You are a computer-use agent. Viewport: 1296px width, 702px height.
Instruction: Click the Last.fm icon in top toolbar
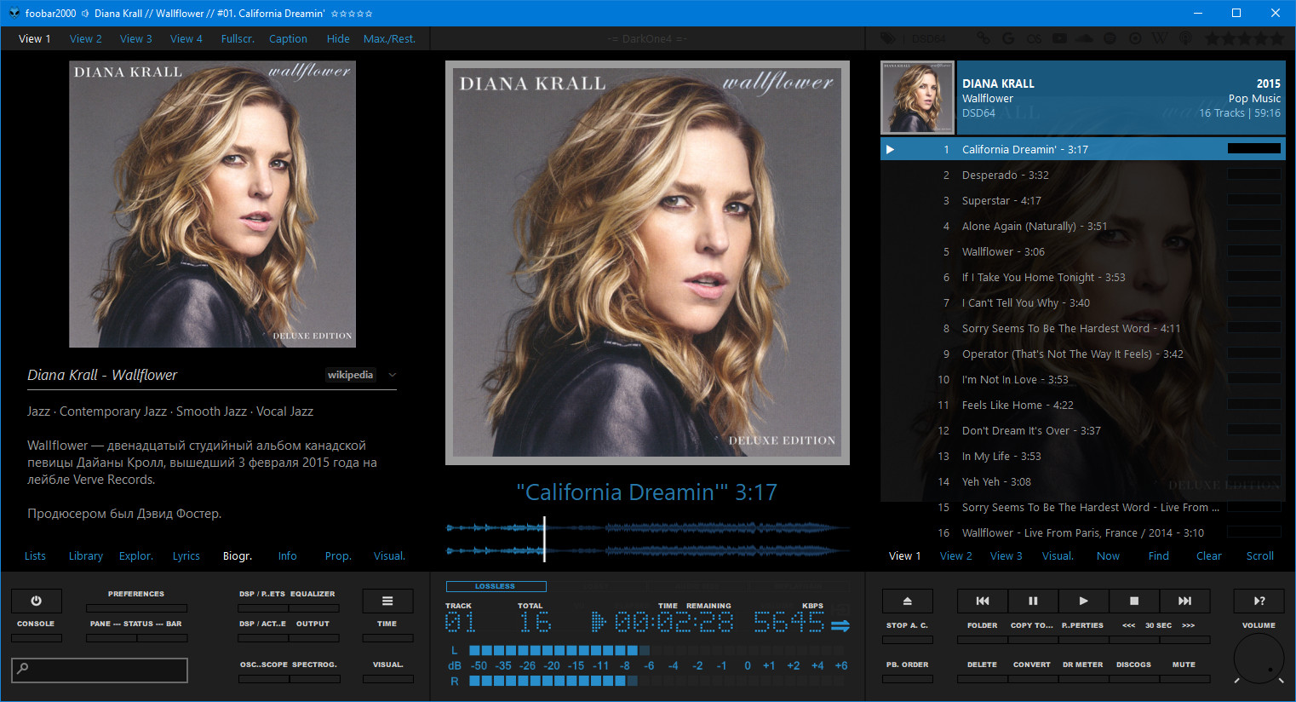point(1034,38)
